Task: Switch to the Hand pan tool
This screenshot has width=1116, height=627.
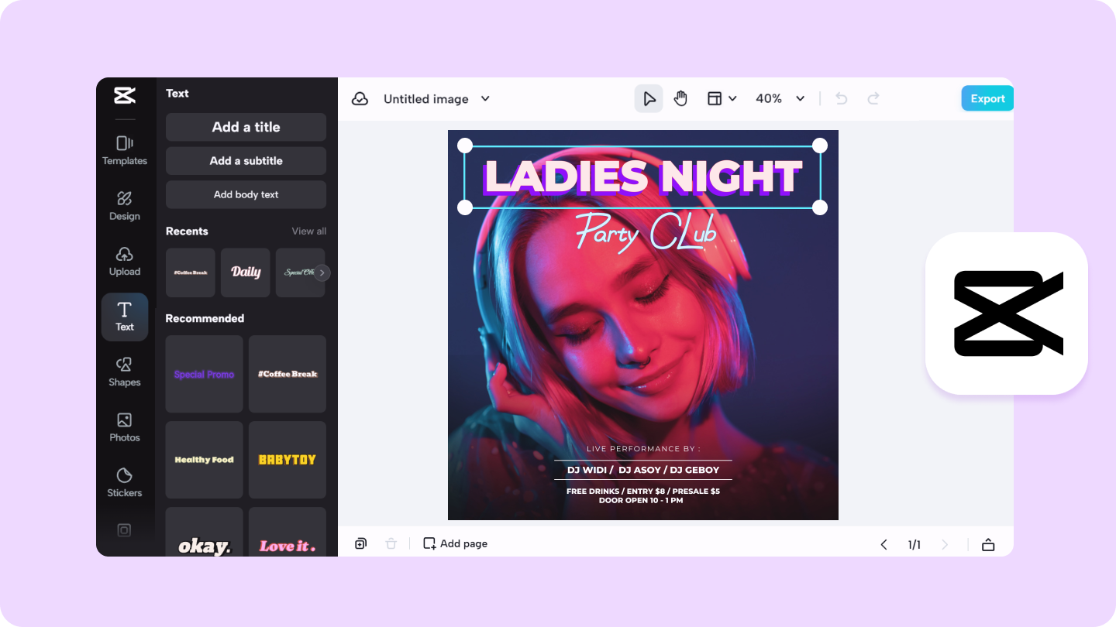Action: 680,98
